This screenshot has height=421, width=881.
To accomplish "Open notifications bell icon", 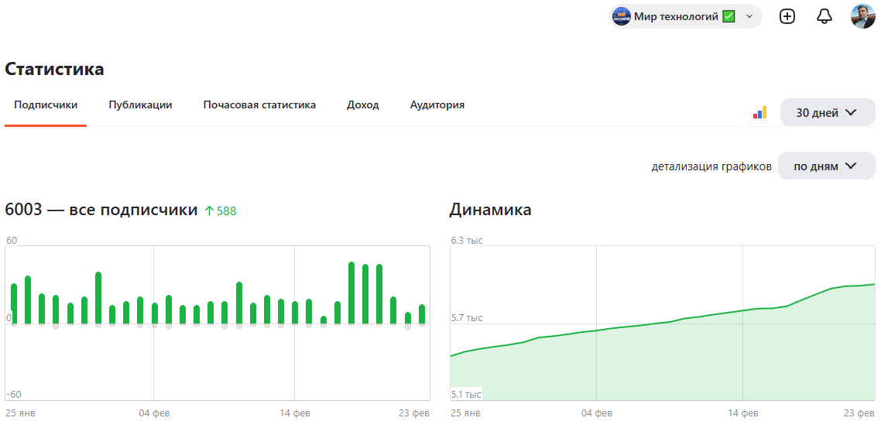I will [x=824, y=17].
